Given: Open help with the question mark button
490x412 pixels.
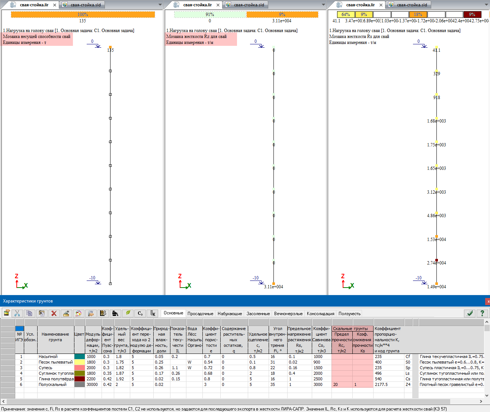Looking at the screenshot, I should pos(482,313).
